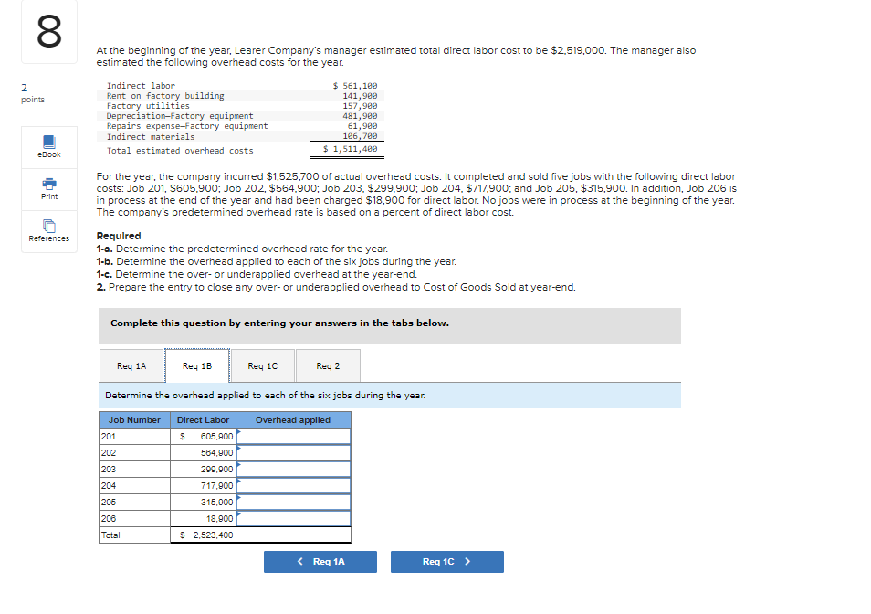Click the Print icon in sidebar

pos(49,183)
